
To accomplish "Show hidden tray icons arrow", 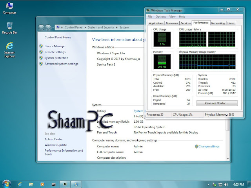I will [x=208, y=184].
